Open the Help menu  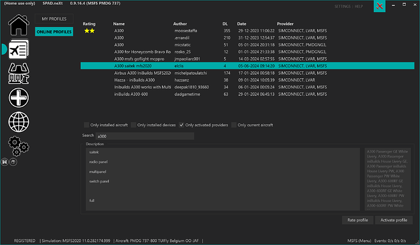tap(359, 7)
